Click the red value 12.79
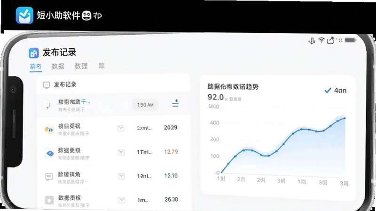Image resolution: width=376 pixels, height=211 pixels. [x=171, y=151]
